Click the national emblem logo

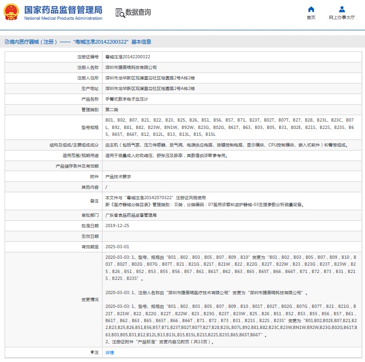click(11, 12)
